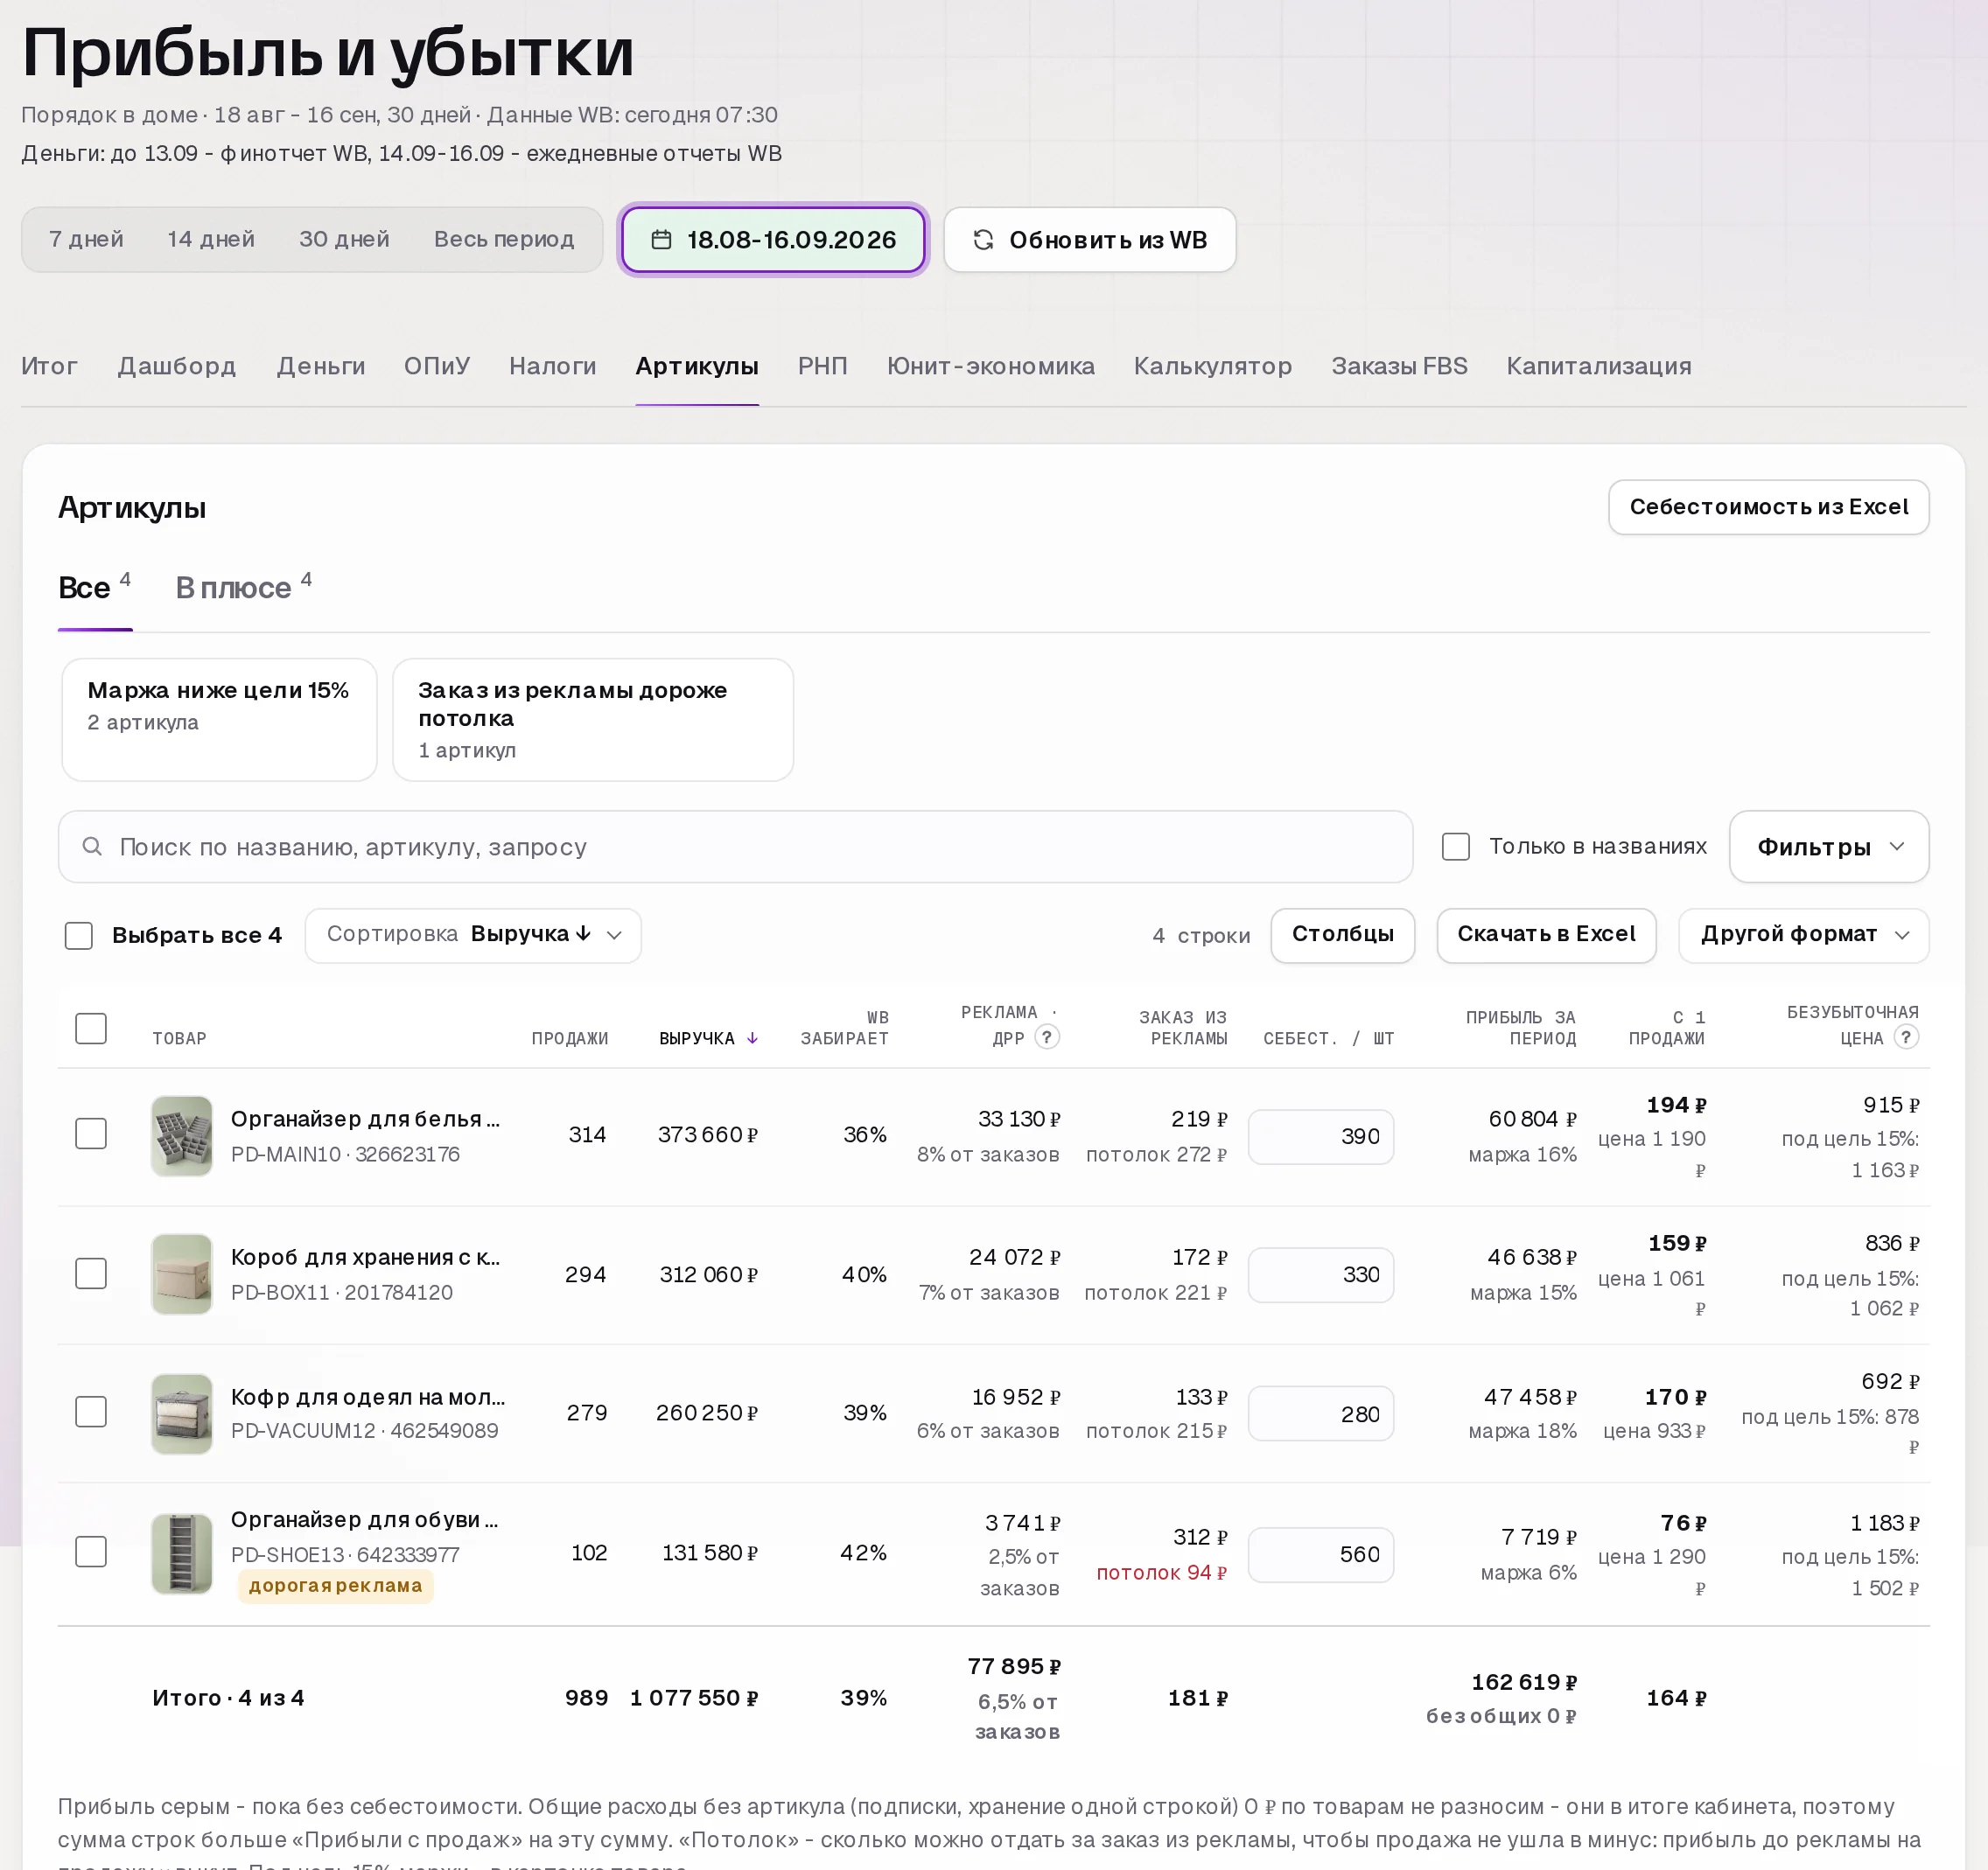Select the PD-VACUUM12 row checkbox

tap(91, 1411)
